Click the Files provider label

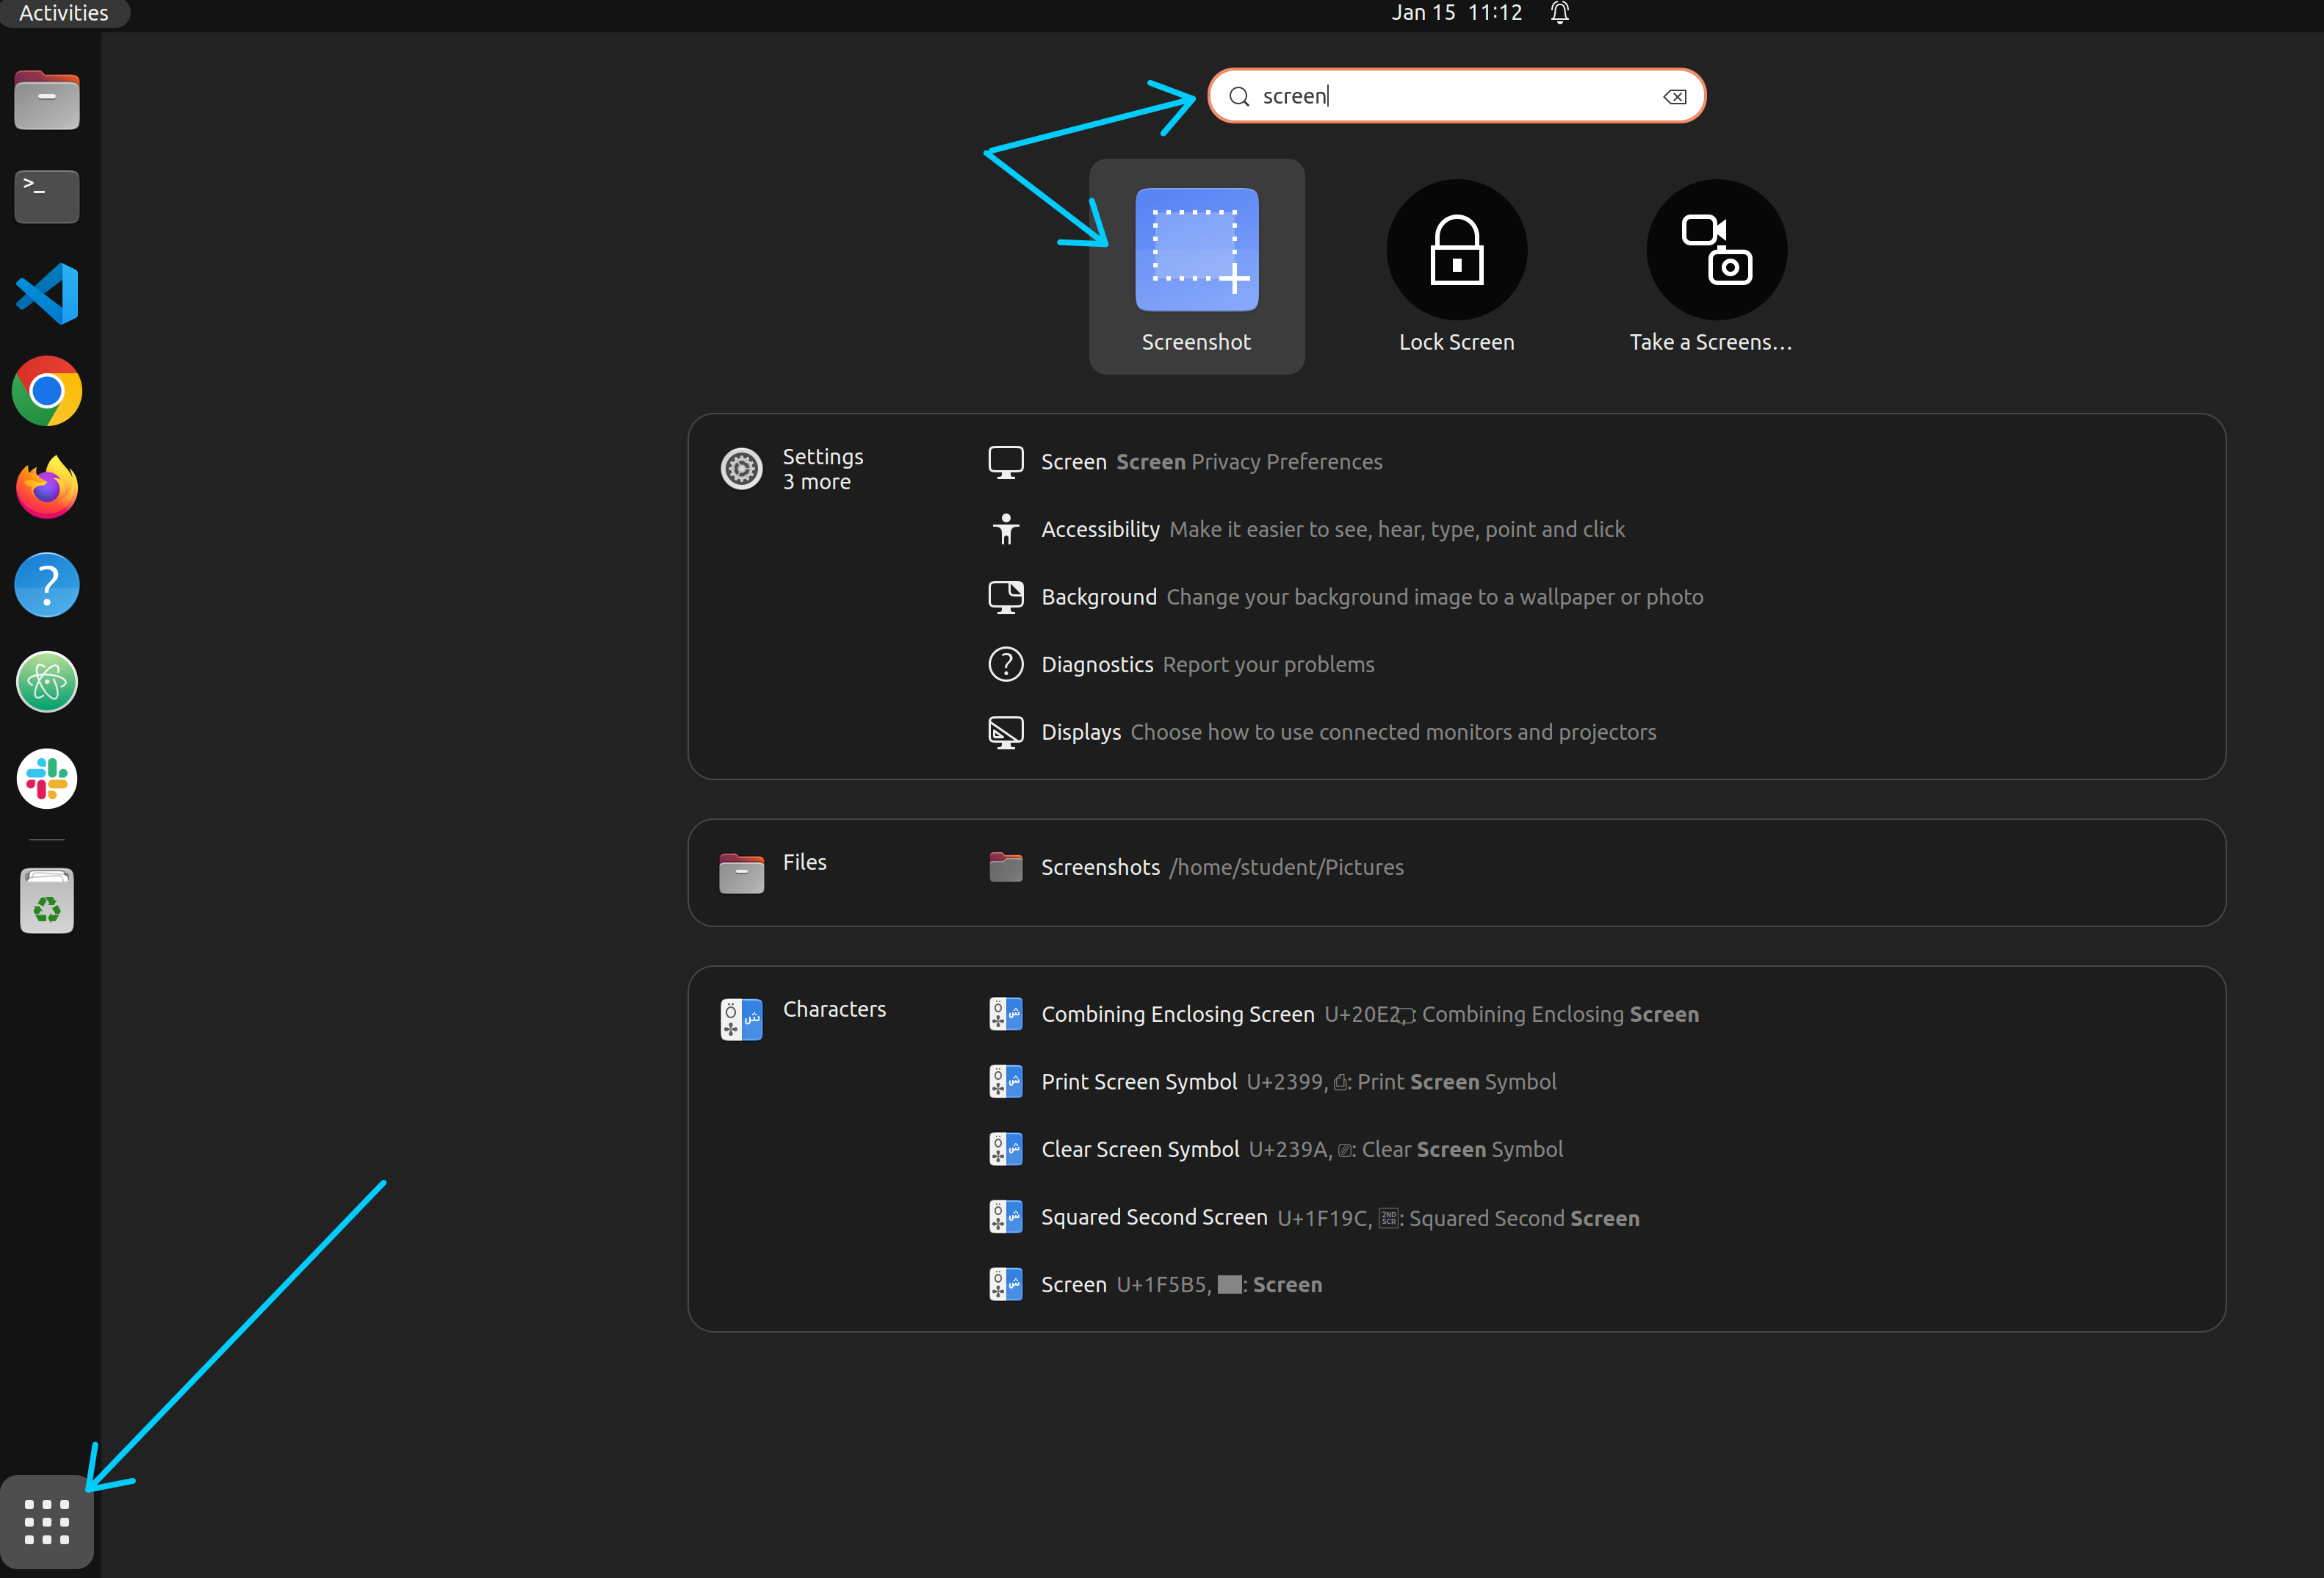(x=804, y=862)
